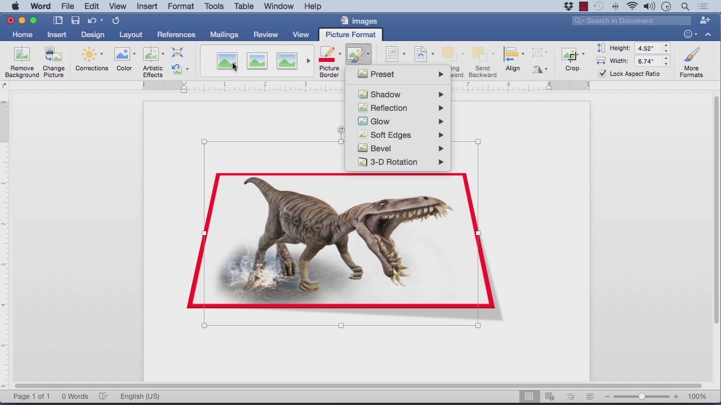
Task: Click the Spotlight search icon in the menu bar
Action: click(x=686, y=6)
